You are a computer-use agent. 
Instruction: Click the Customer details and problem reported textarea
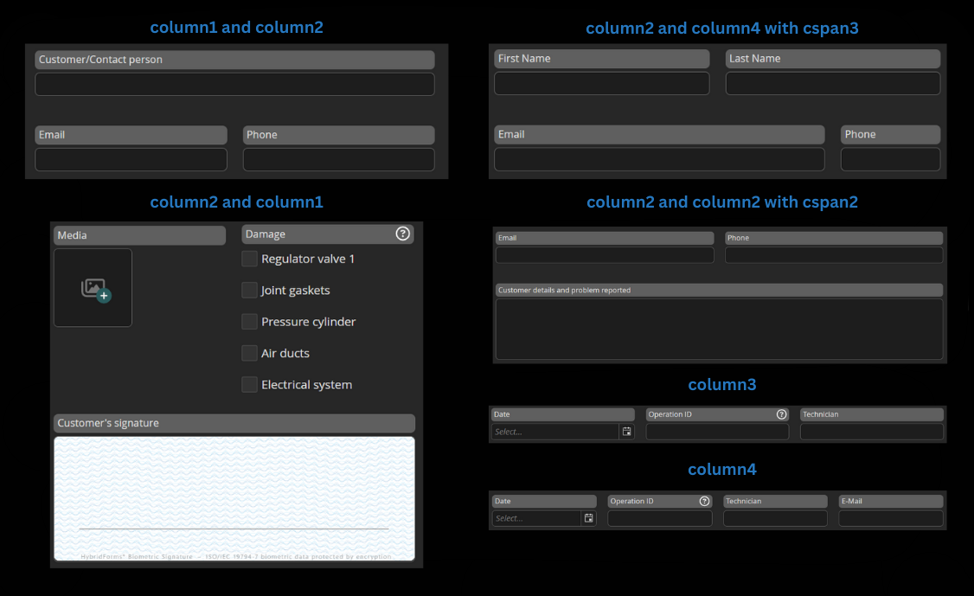point(719,329)
